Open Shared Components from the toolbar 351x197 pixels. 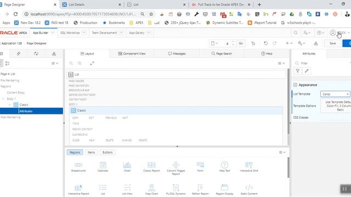coord(316,43)
